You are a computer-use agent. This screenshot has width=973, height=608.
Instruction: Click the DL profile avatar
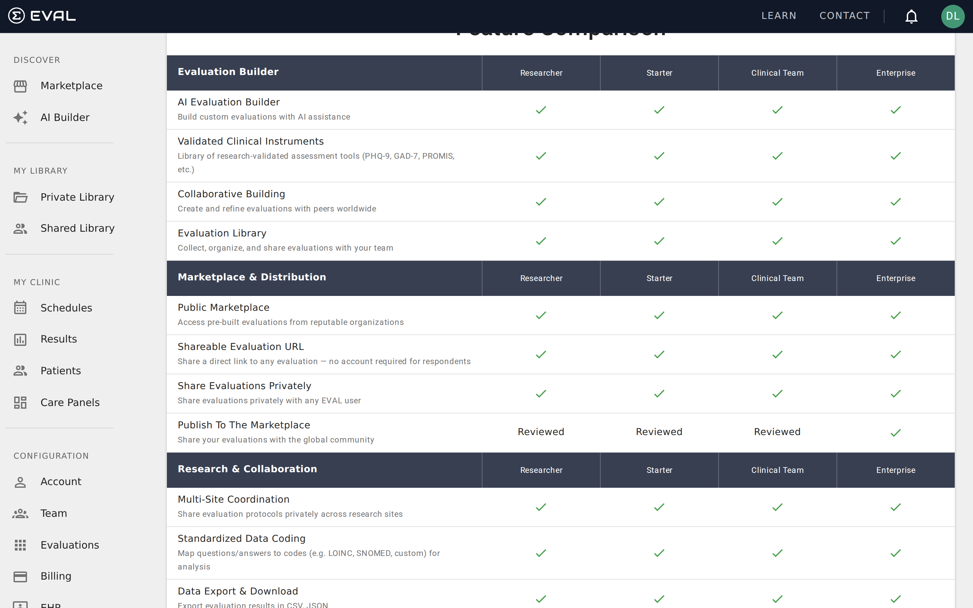click(x=953, y=17)
